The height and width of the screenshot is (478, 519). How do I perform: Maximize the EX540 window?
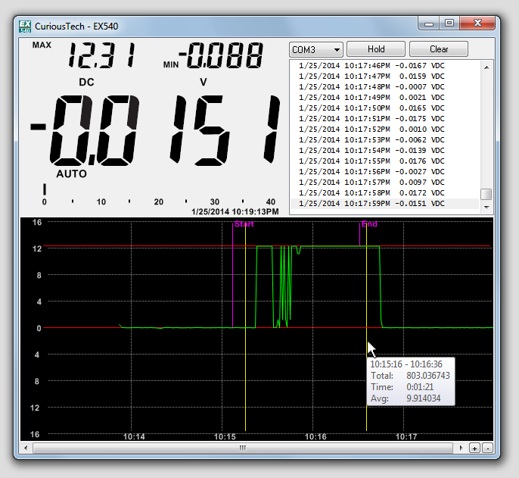click(449, 23)
